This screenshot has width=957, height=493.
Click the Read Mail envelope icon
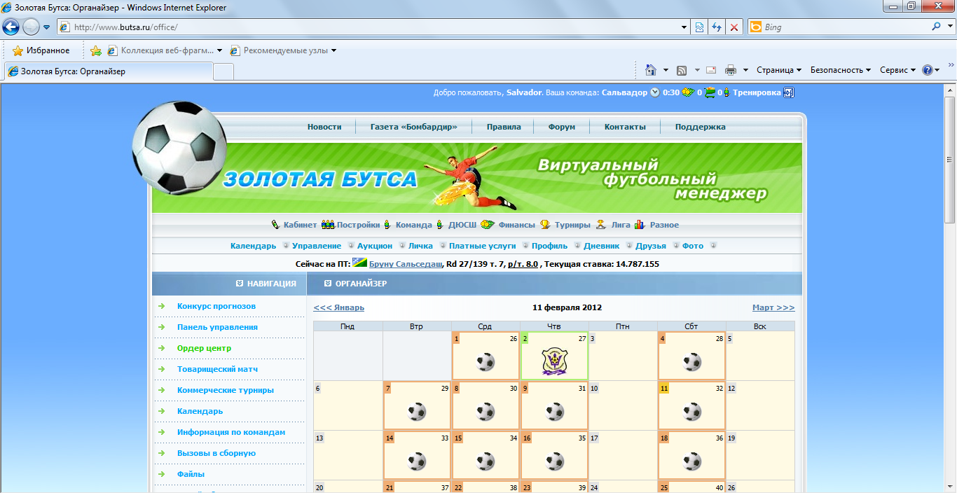coord(711,70)
